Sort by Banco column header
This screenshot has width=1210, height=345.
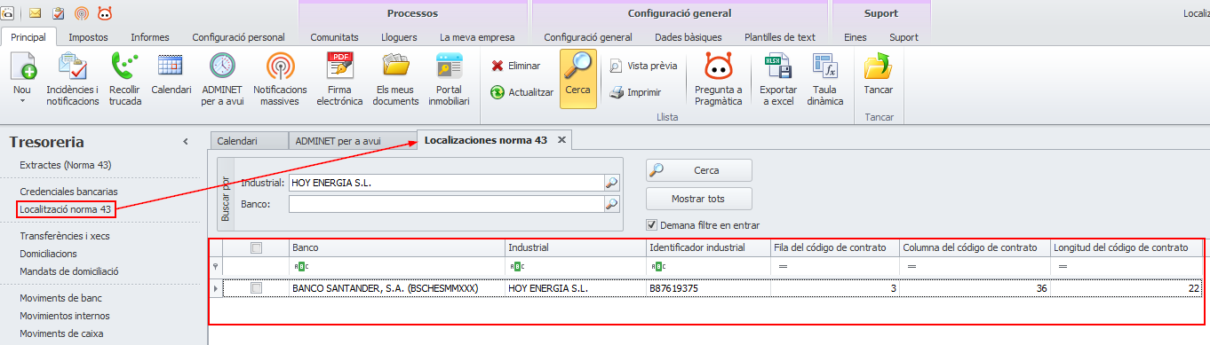tap(398, 247)
